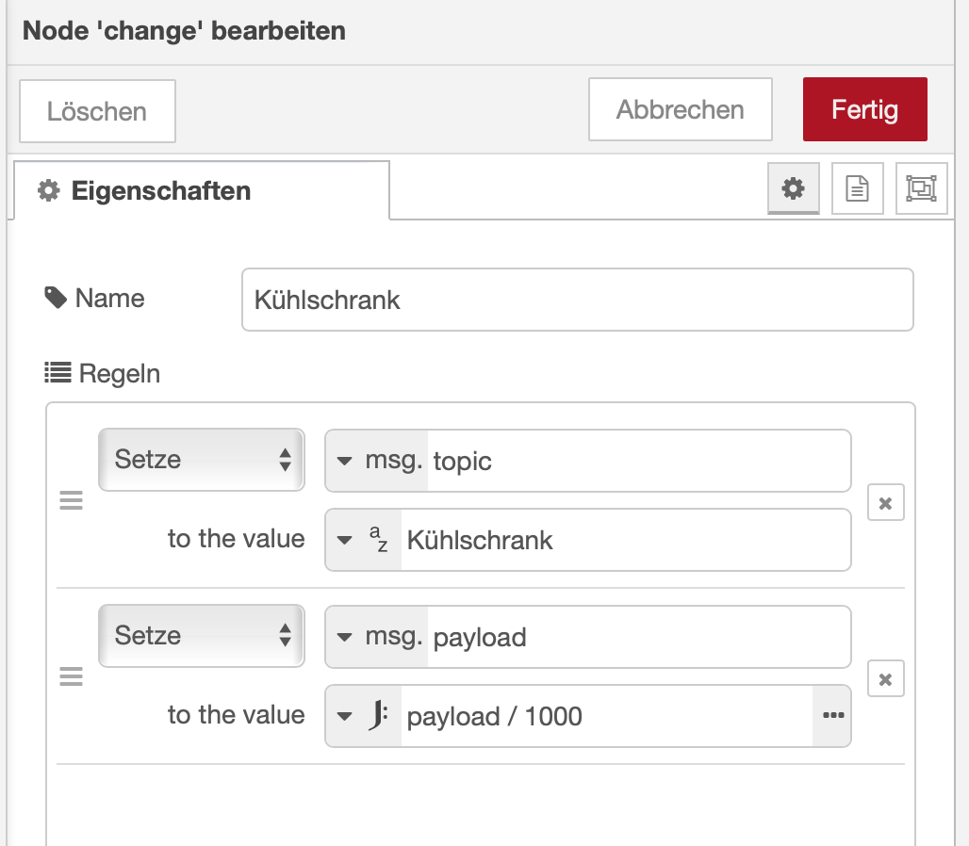Click the Name field with Kühlschrank
The height and width of the screenshot is (846, 969).
coord(577,301)
